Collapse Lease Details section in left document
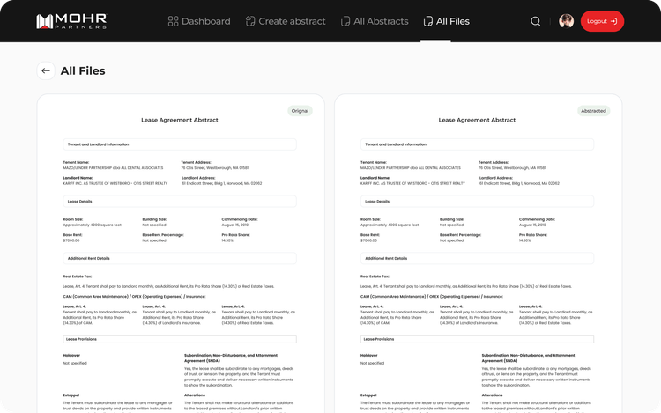 (179, 202)
